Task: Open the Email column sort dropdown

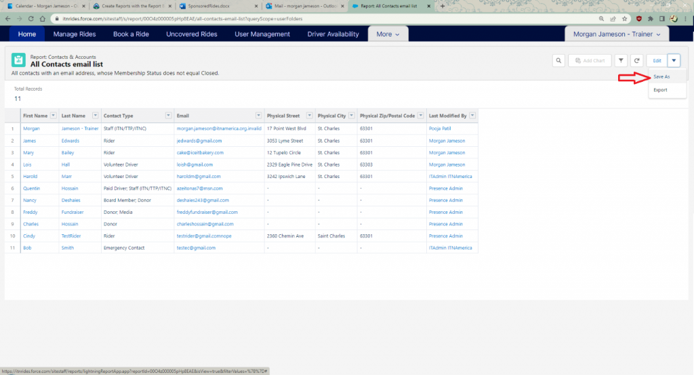Action: point(258,116)
